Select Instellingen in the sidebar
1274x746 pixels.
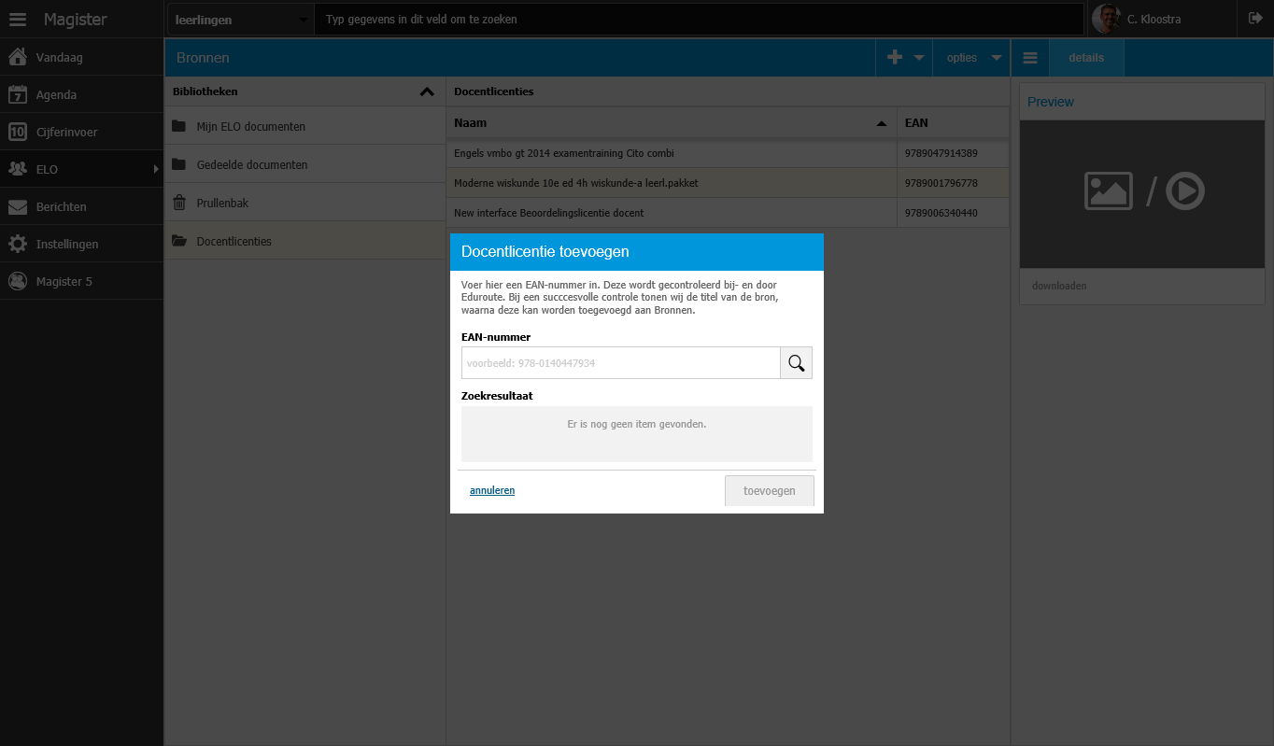tap(82, 244)
